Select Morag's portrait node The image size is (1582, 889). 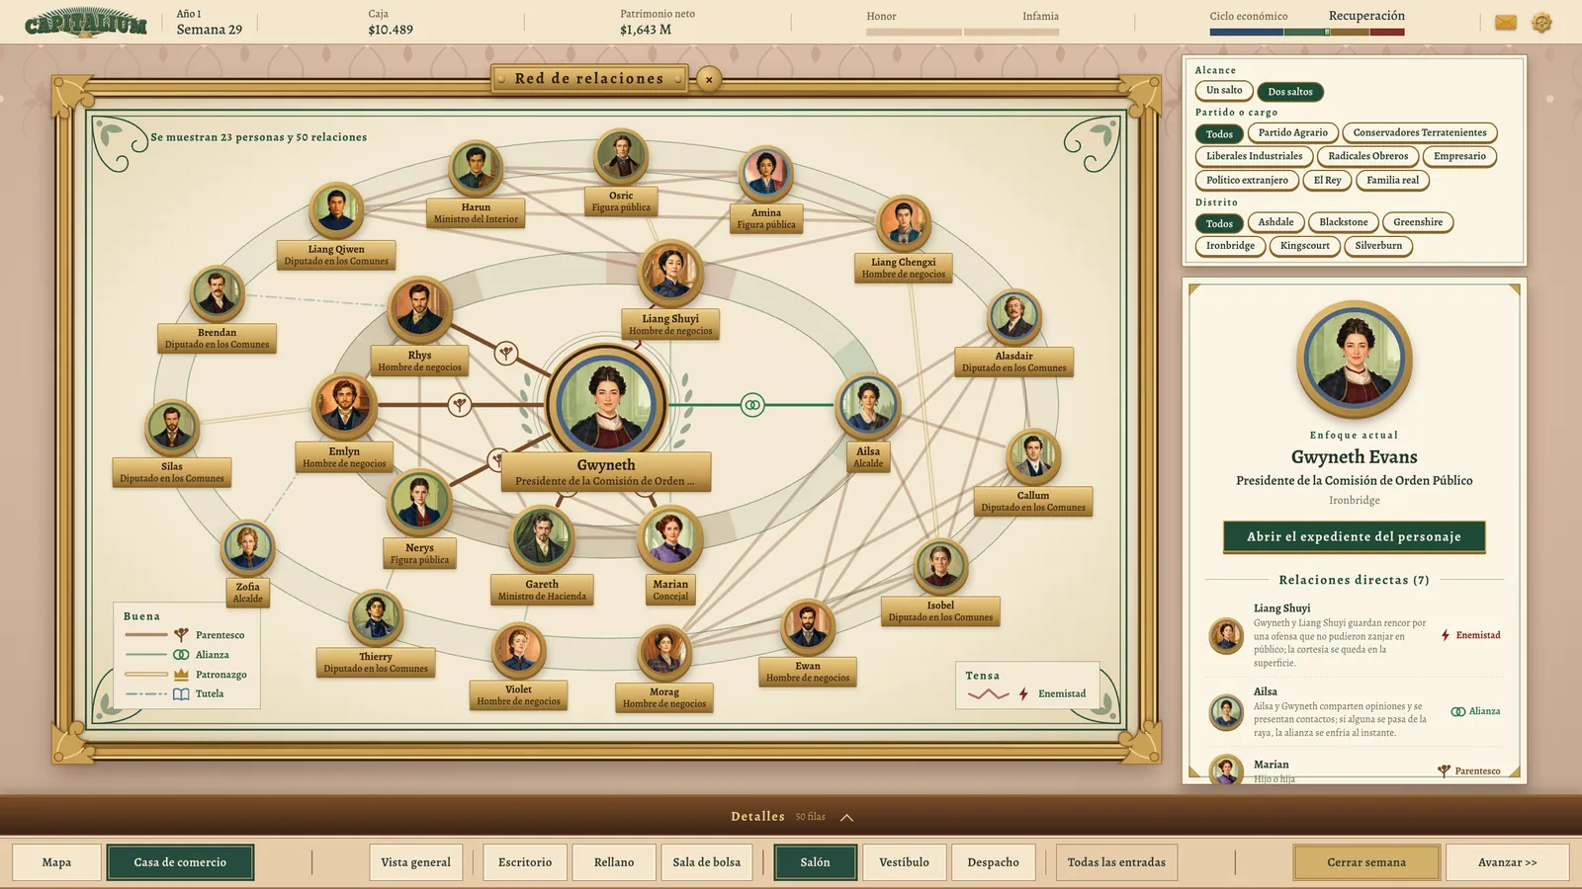[x=664, y=653]
